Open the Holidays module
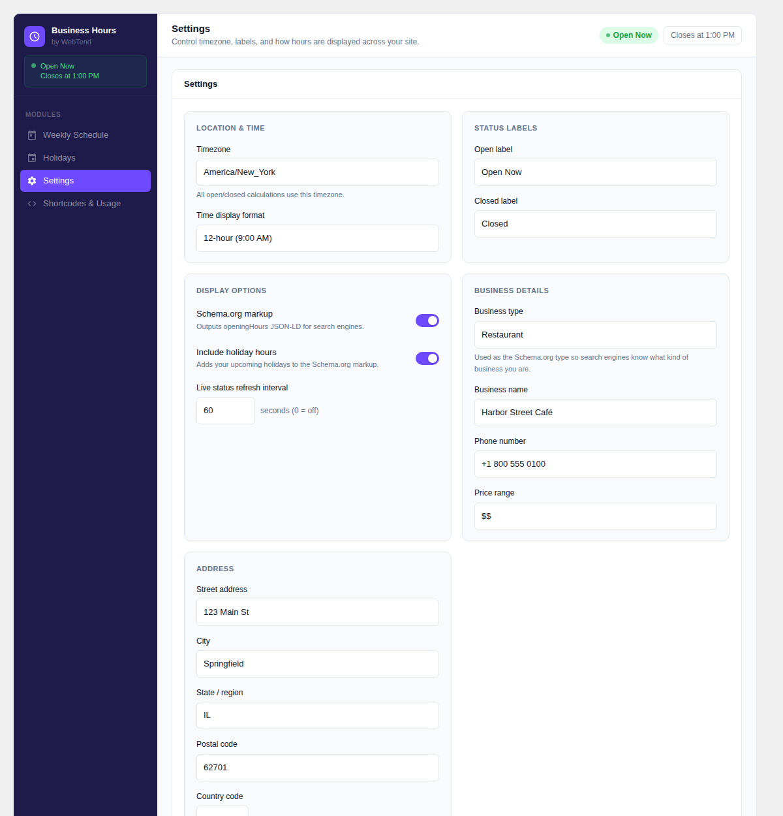The image size is (783, 816). pos(85,158)
